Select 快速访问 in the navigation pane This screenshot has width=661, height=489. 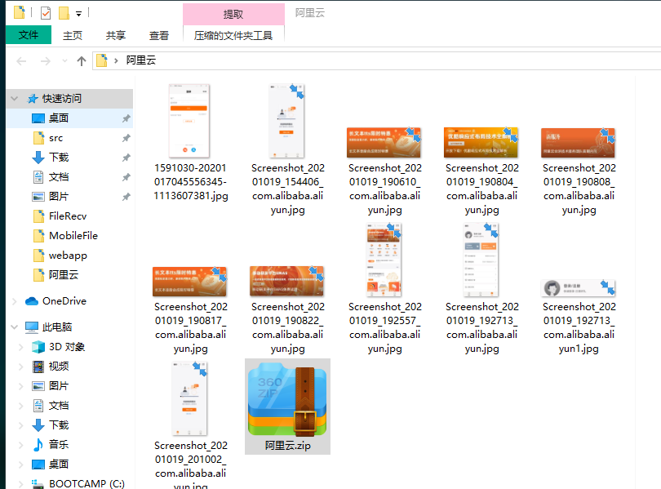[62, 99]
